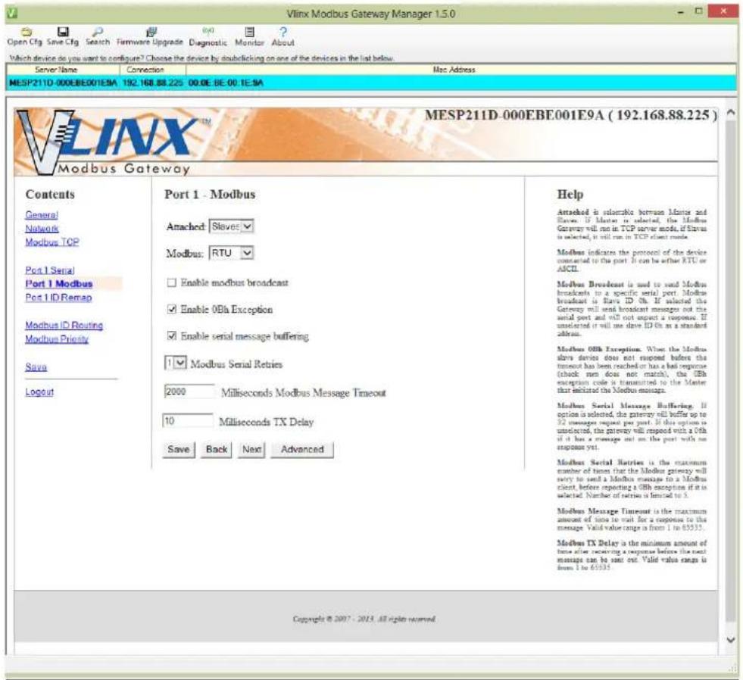
Task: Open Modbus ID Routing page
Action: click(64, 326)
